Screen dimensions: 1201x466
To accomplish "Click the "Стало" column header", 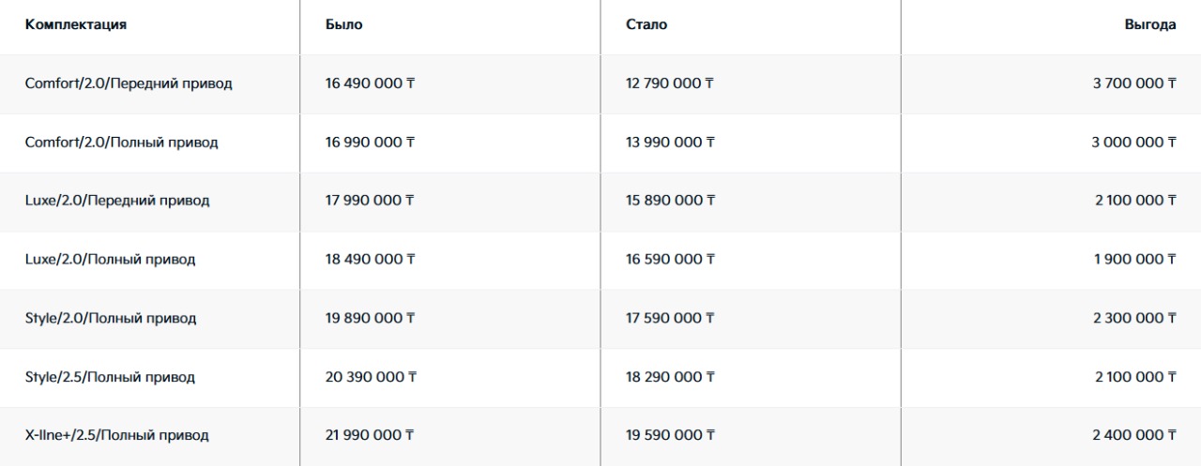I will tap(646, 25).
